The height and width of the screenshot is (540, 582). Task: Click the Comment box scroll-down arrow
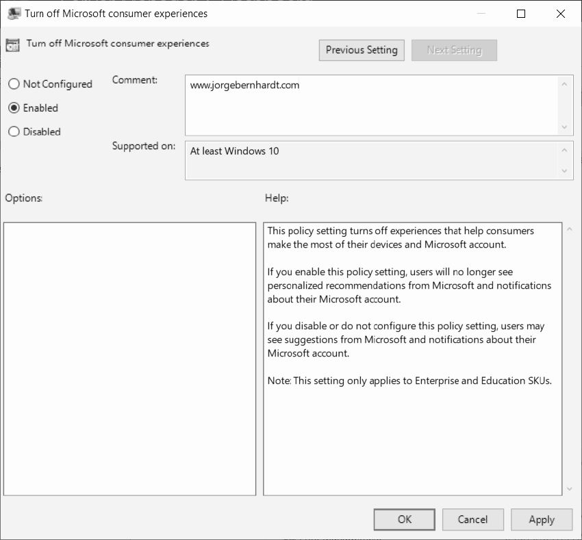pyautogui.click(x=564, y=129)
